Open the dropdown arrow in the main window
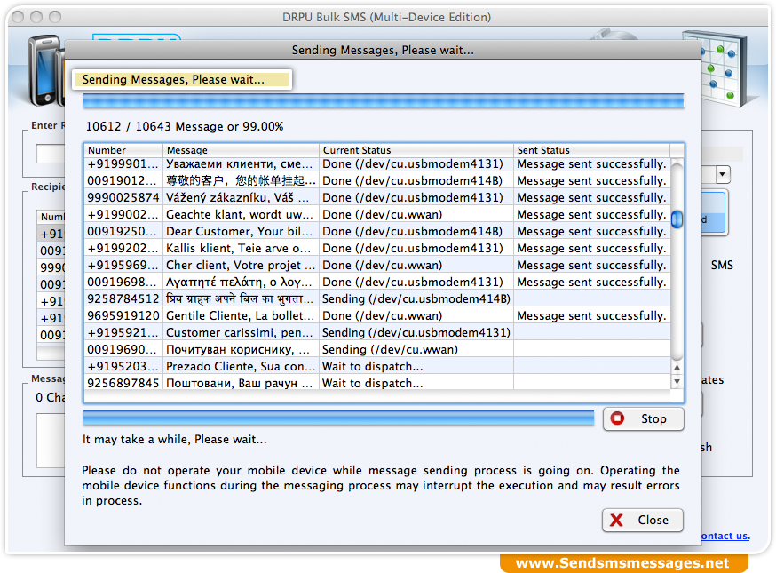This screenshot has height=573, width=776. [x=723, y=174]
